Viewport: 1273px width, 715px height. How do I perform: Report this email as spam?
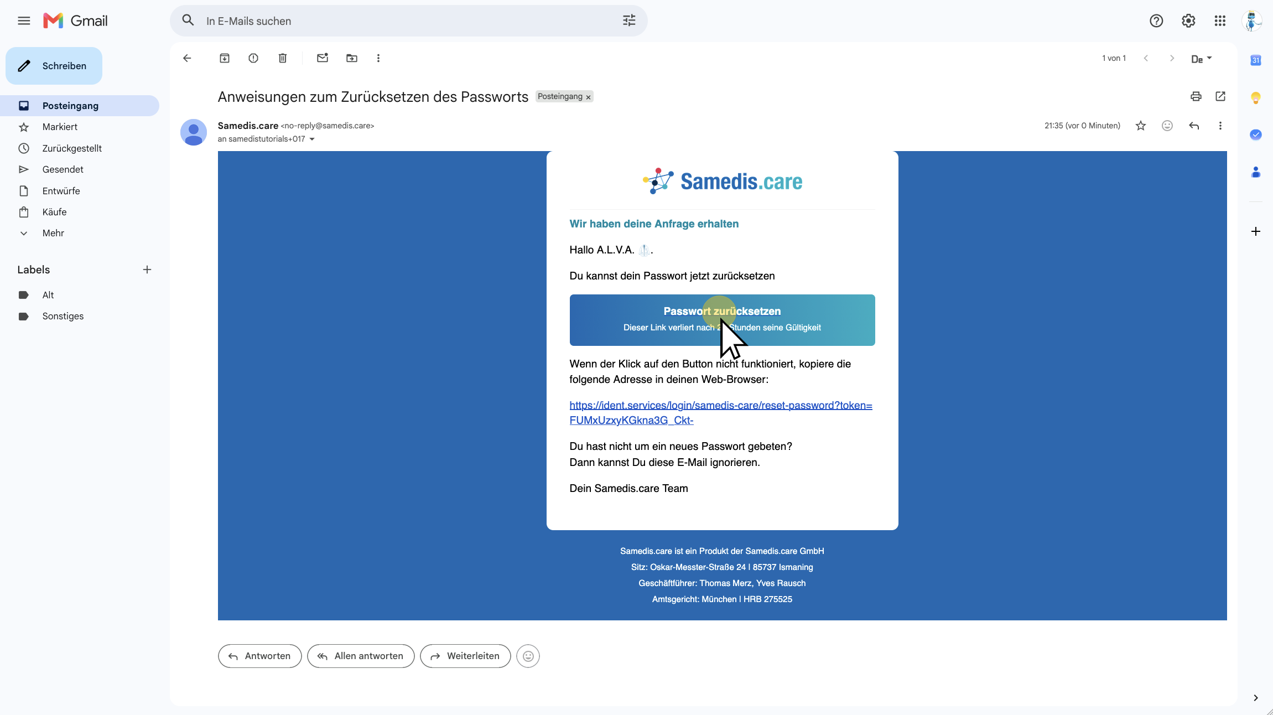point(253,58)
